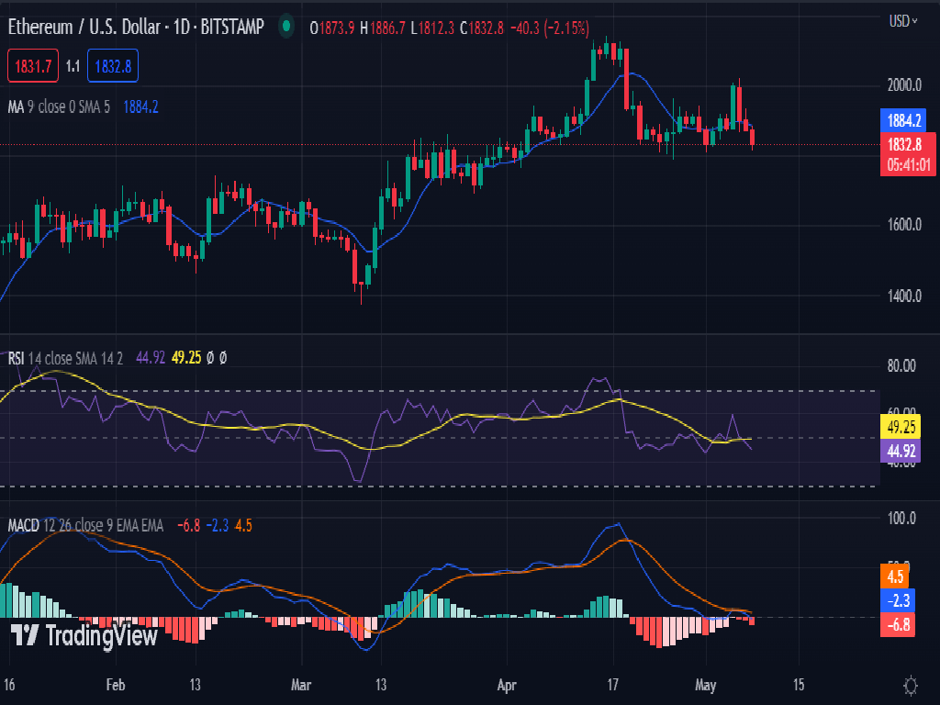Click the May date on time axis
The image size is (940, 705).
pos(706,685)
